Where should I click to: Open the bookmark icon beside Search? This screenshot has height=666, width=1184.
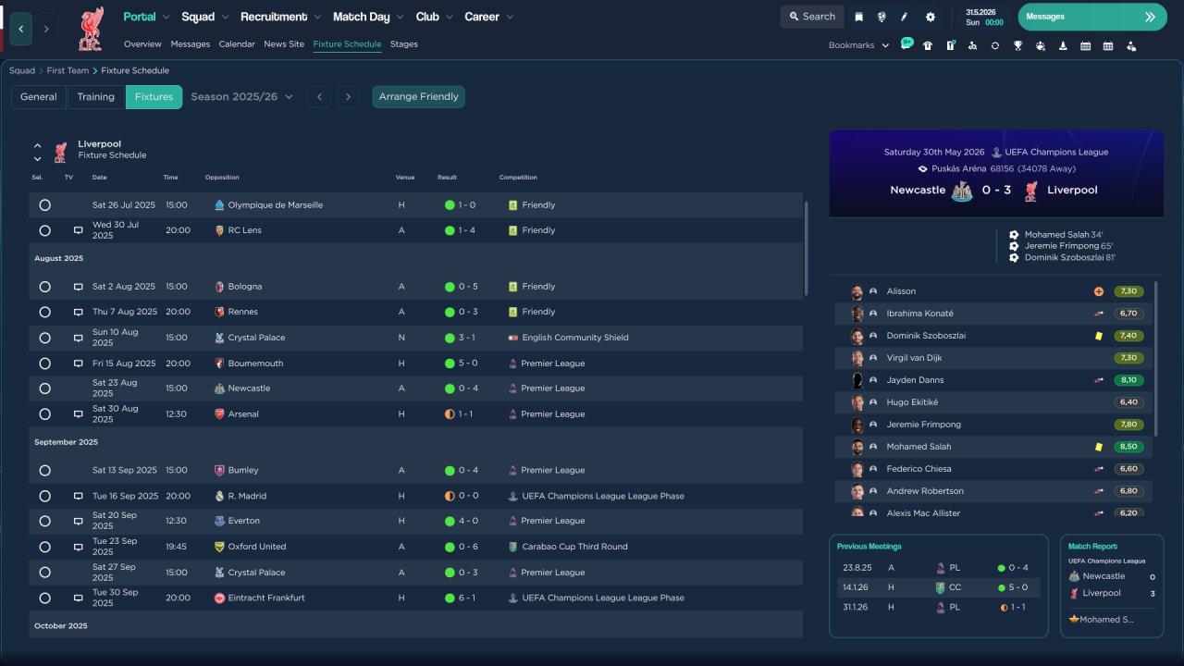(859, 17)
